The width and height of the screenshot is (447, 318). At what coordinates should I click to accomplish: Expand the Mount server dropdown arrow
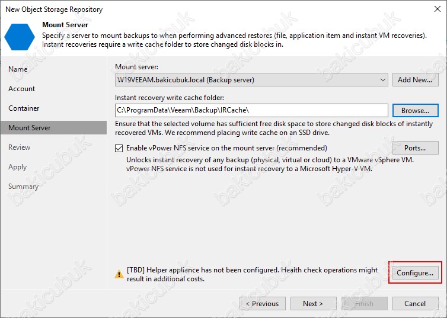click(x=383, y=80)
